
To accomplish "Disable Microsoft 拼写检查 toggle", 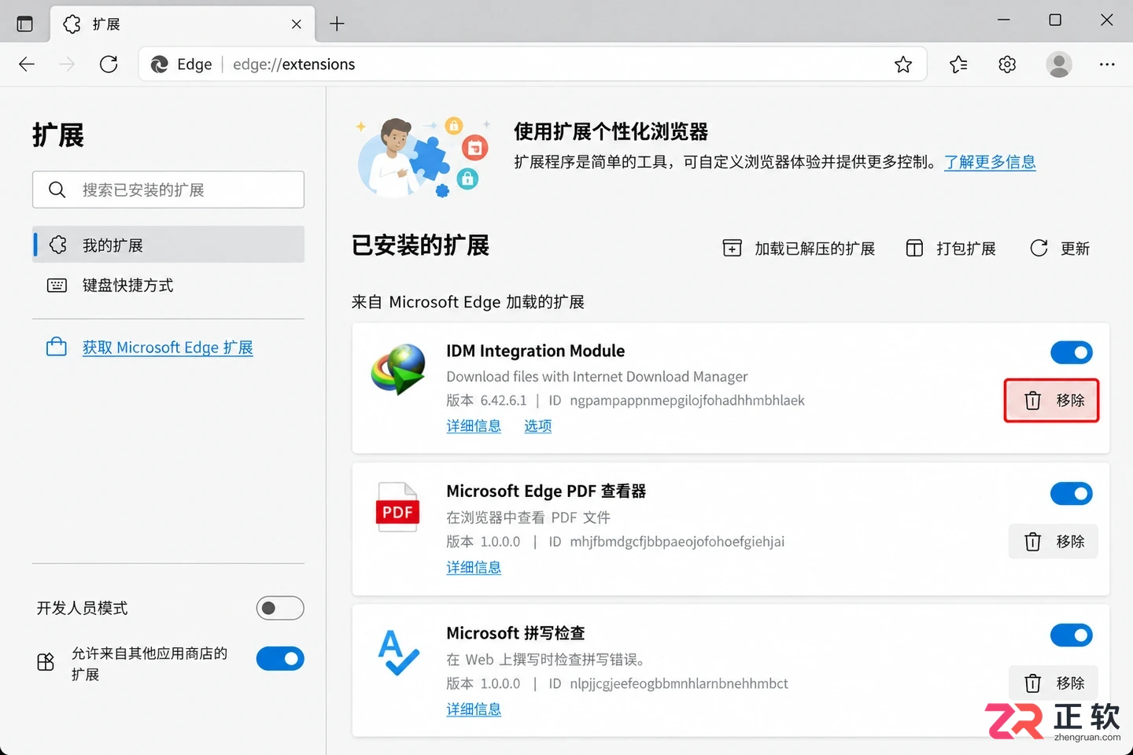I will 1072,635.
